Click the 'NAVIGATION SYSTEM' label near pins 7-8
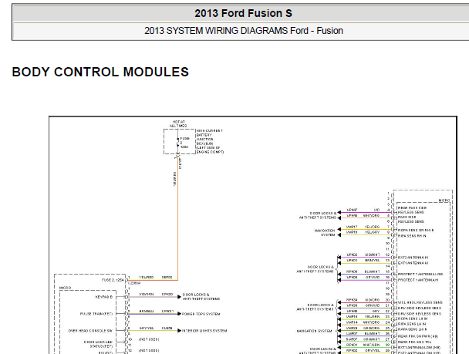Image resolution: width=469 pixels, height=354 pixels. click(325, 233)
